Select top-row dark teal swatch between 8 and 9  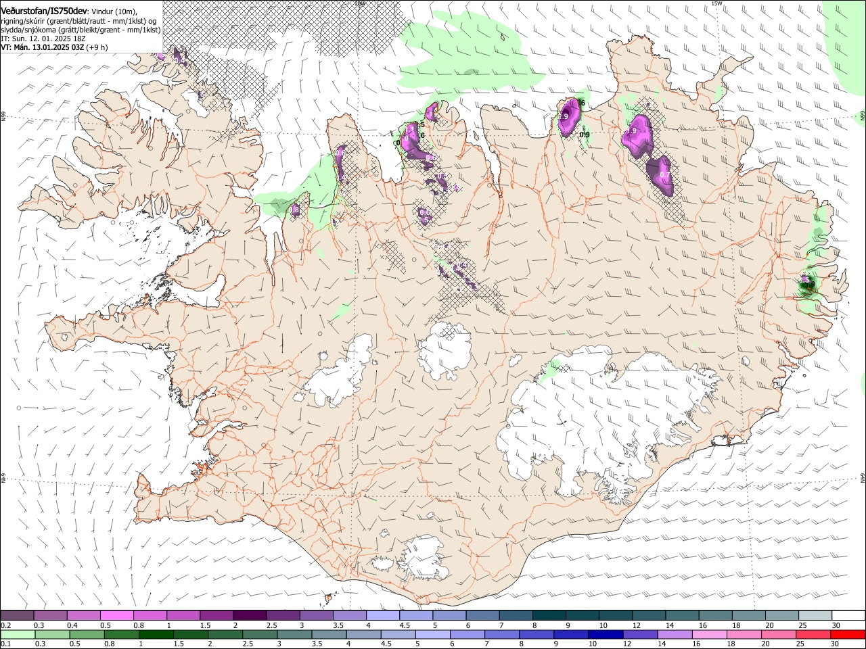(x=549, y=615)
